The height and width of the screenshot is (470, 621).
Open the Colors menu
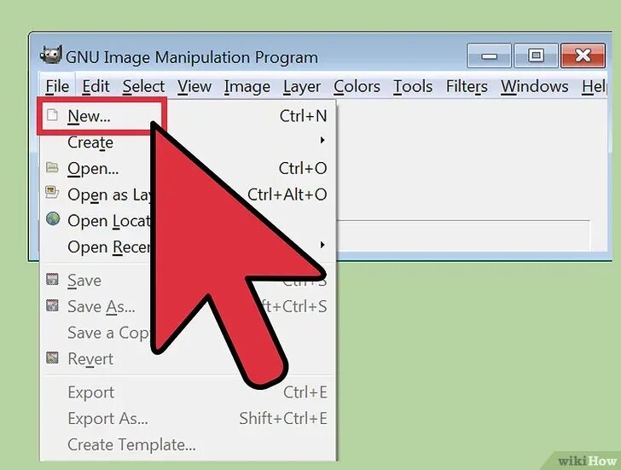tap(357, 86)
